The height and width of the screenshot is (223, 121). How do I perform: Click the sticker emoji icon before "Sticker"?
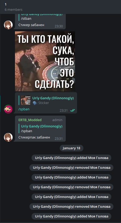click(35, 103)
